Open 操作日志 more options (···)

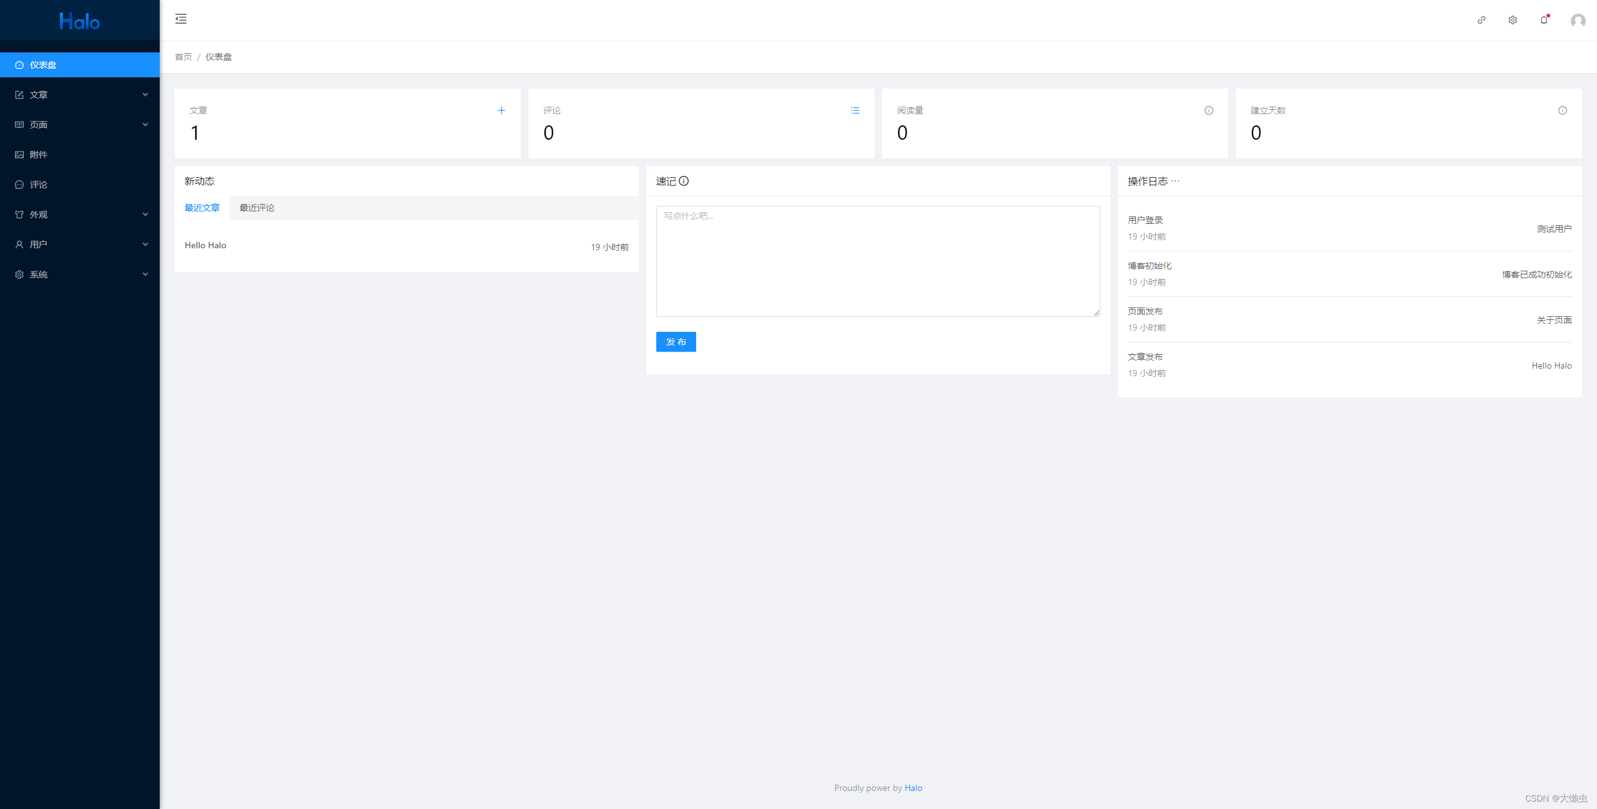point(1177,181)
